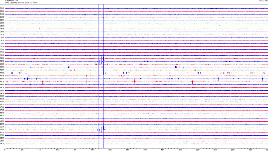Pick the 02:30 time label
The height and width of the screenshot is (151, 268).
point(2,23)
